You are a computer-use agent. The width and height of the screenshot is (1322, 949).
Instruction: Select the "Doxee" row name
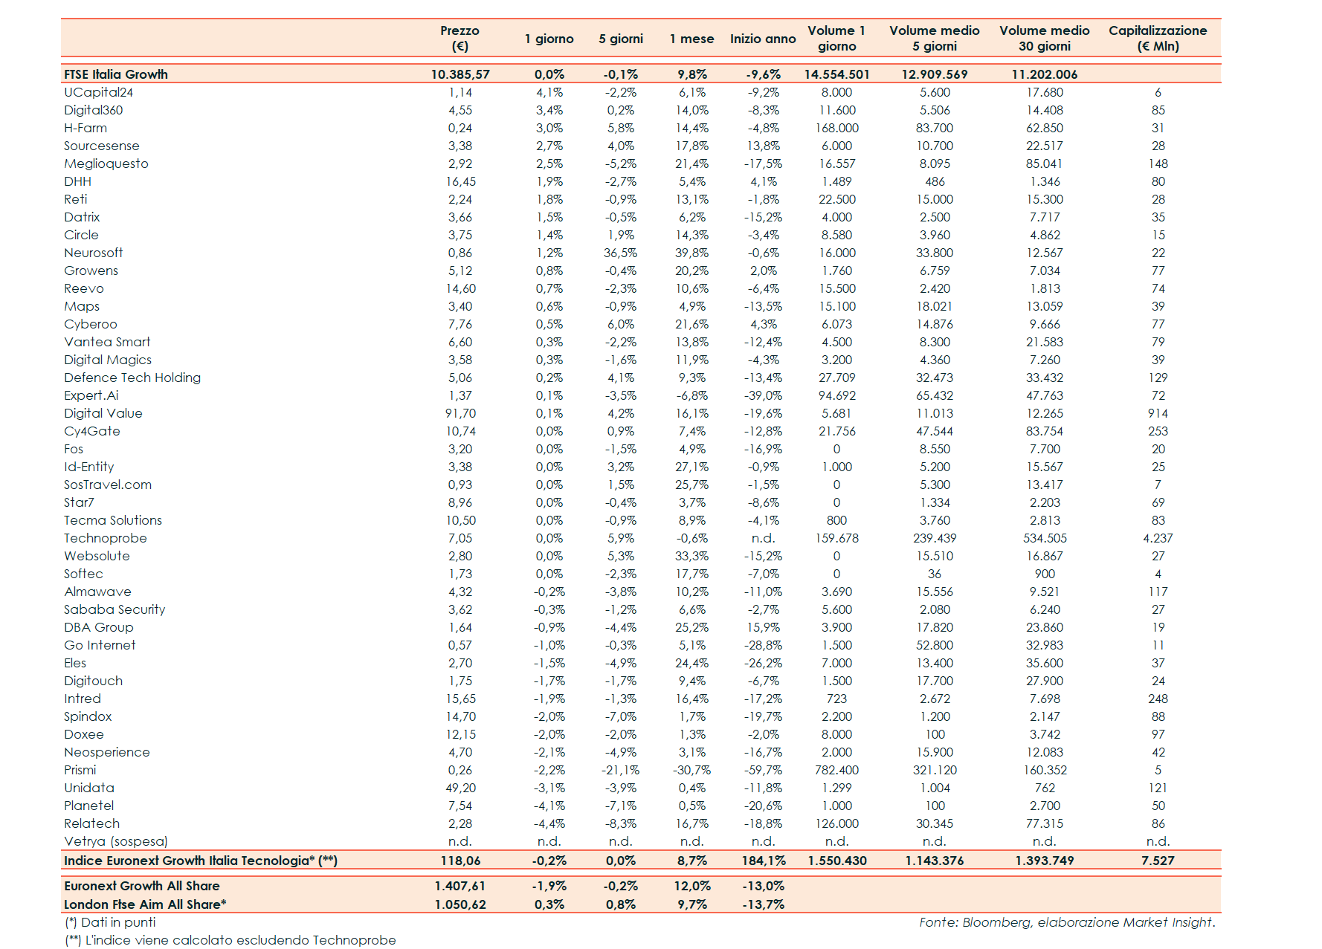84,734
